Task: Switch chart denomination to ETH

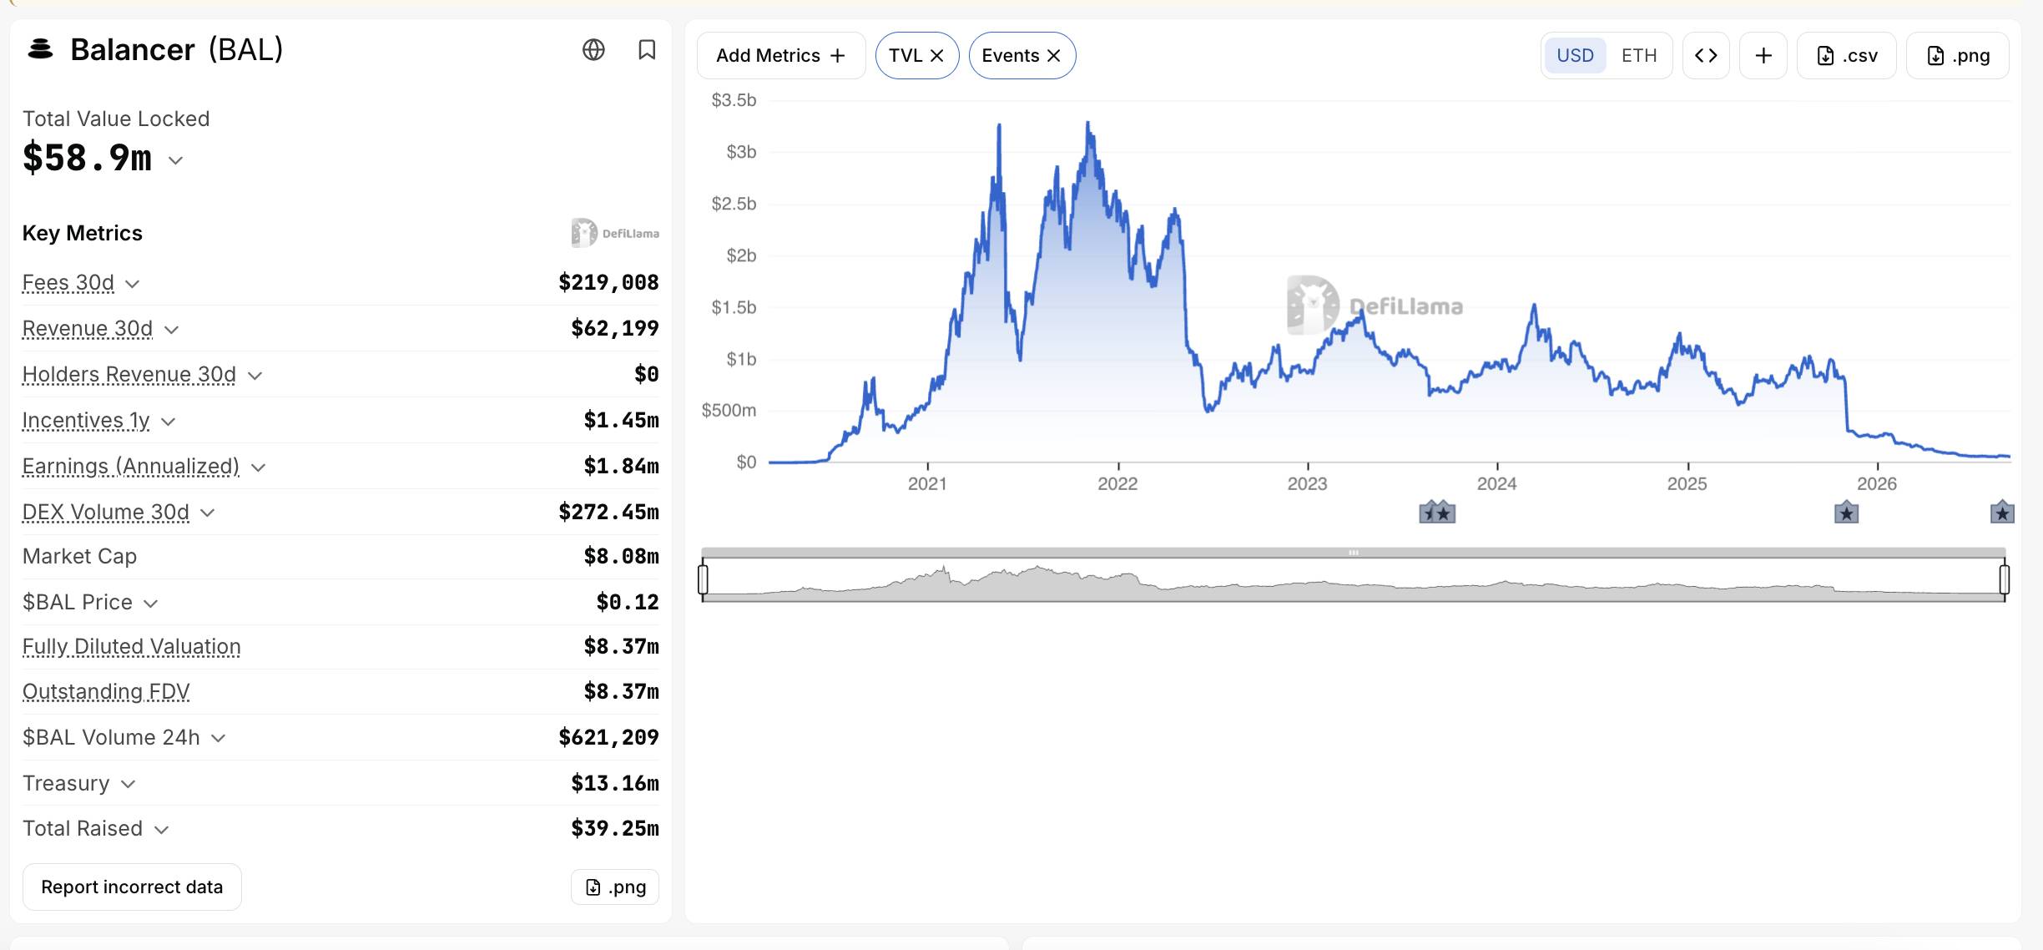Action: pyautogui.click(x=1639, y=56)
